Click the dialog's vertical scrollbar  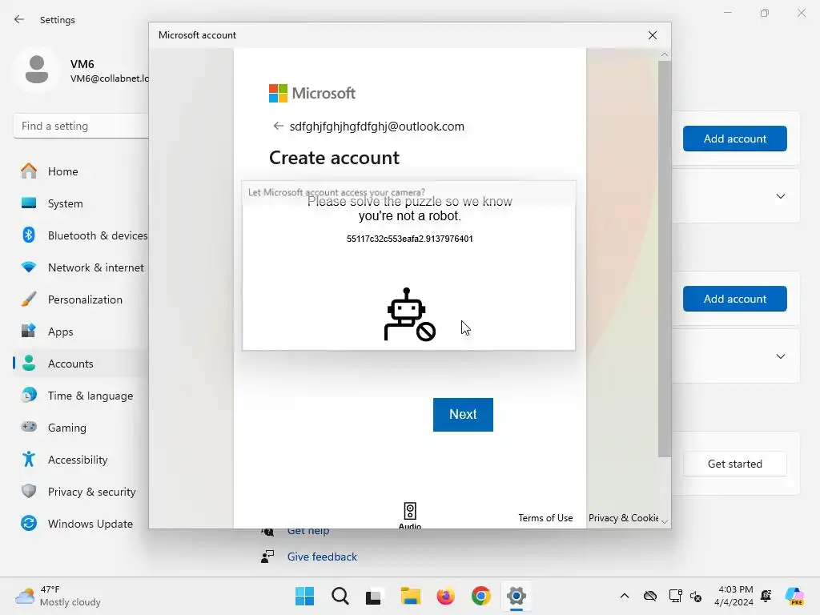664,259
